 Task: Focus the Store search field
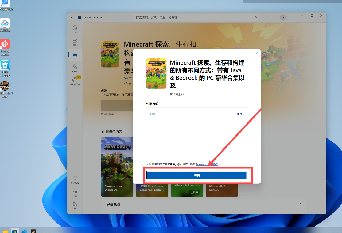(x=196, y=17)
